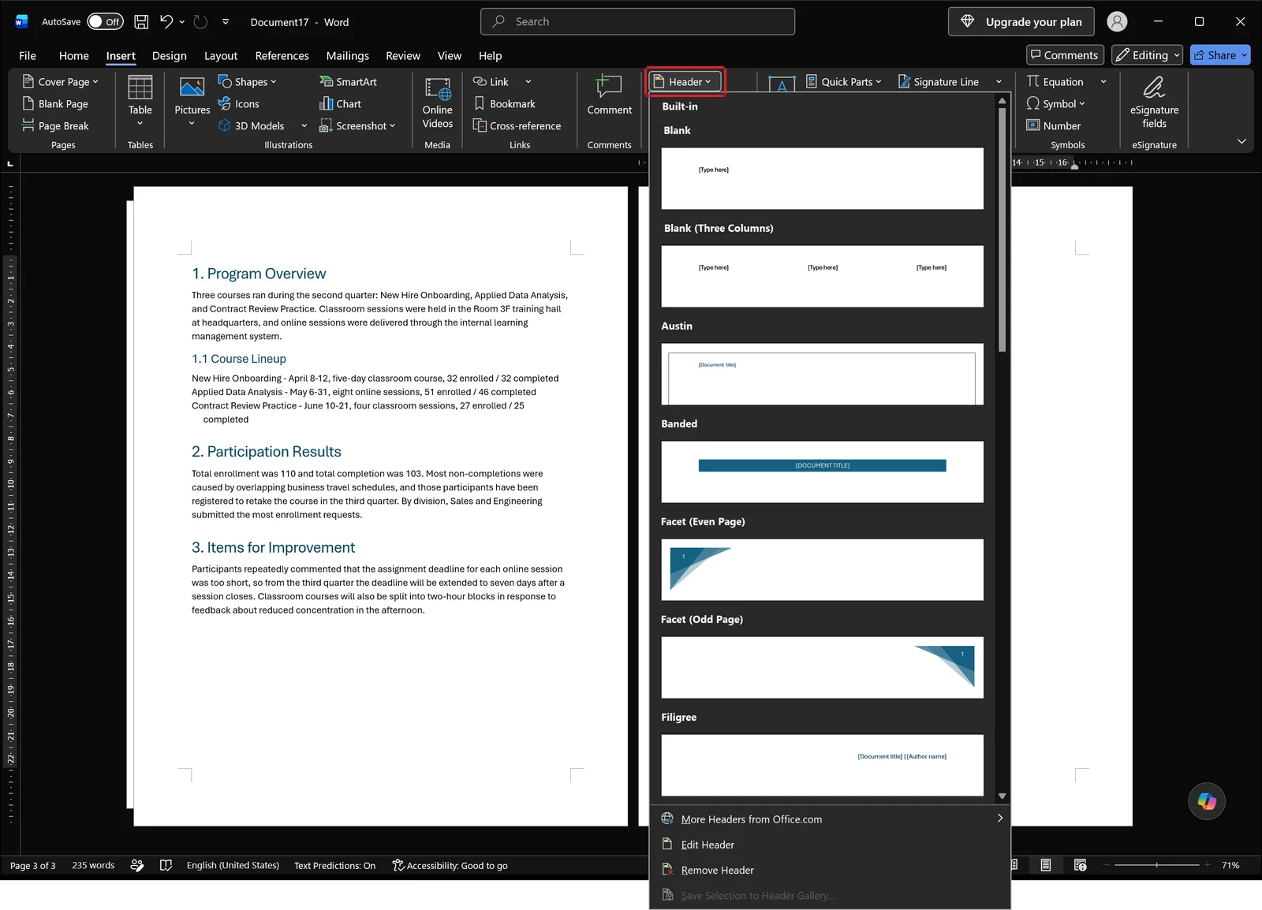Click the 235 words count

[93, 866]
